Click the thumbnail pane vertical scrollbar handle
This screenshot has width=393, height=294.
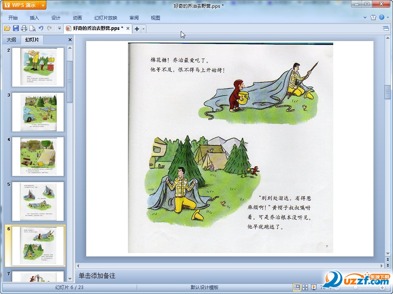click(x=70, y=82)
